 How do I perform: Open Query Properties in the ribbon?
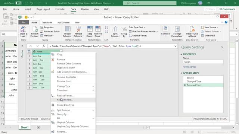(x=47, y=27)
